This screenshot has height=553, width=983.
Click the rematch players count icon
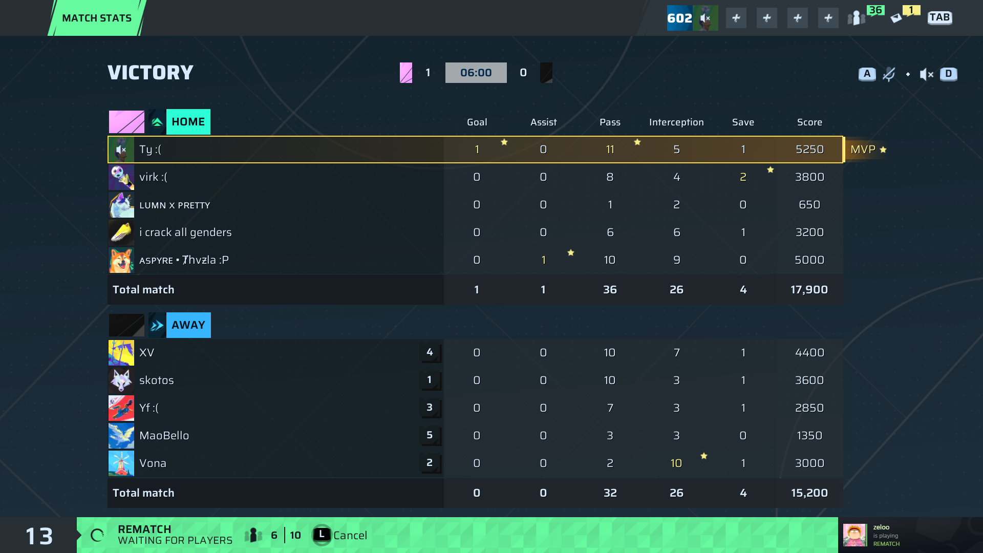coord(253,536)
